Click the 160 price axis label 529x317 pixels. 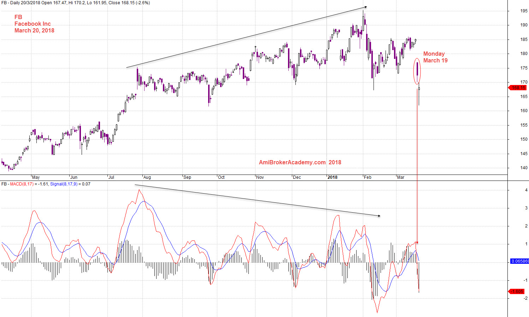(x=524, y=111)
